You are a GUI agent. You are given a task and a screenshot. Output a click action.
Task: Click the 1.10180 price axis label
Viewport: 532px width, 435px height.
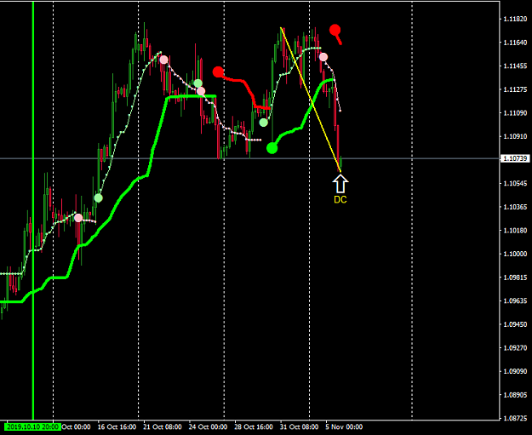(515, 231)
